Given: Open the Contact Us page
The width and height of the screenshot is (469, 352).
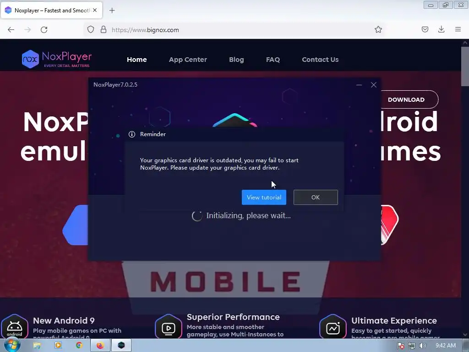Looking at the screenshot, I should pos(320,60).
